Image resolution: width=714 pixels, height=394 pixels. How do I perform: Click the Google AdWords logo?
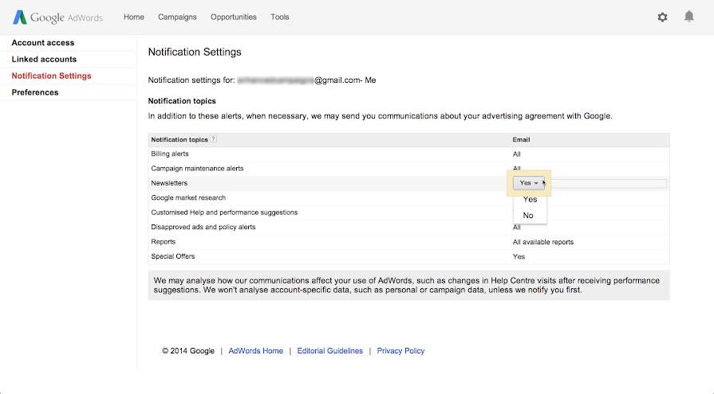[57, 18]
